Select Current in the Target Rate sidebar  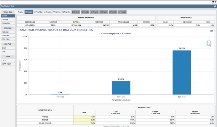[8, 16]
